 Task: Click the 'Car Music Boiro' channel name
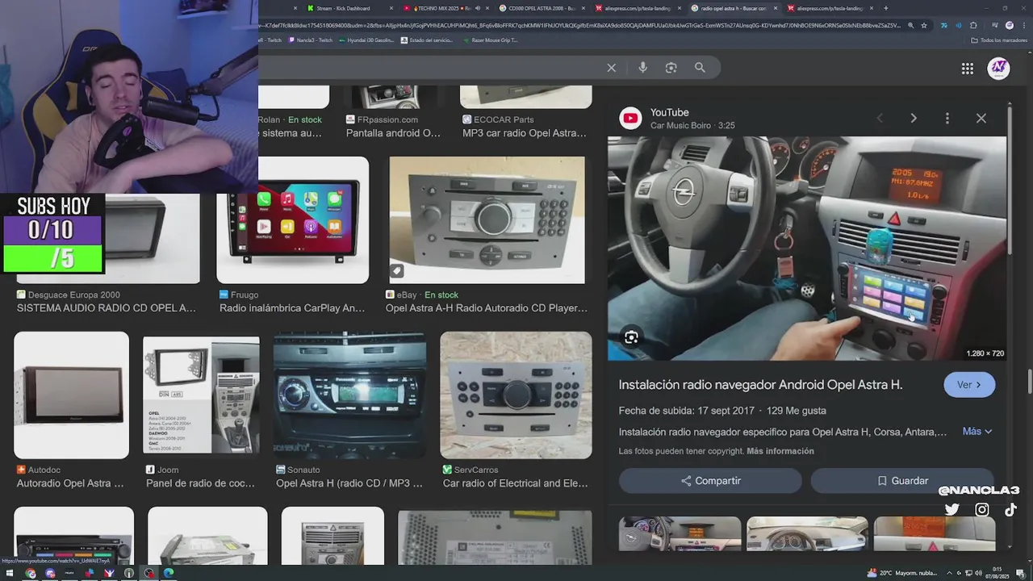tap(680, 126)
